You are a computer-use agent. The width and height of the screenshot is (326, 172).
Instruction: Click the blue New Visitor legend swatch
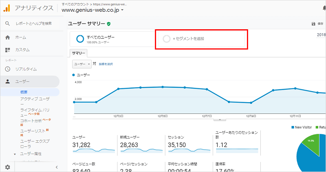coord(293,127)
